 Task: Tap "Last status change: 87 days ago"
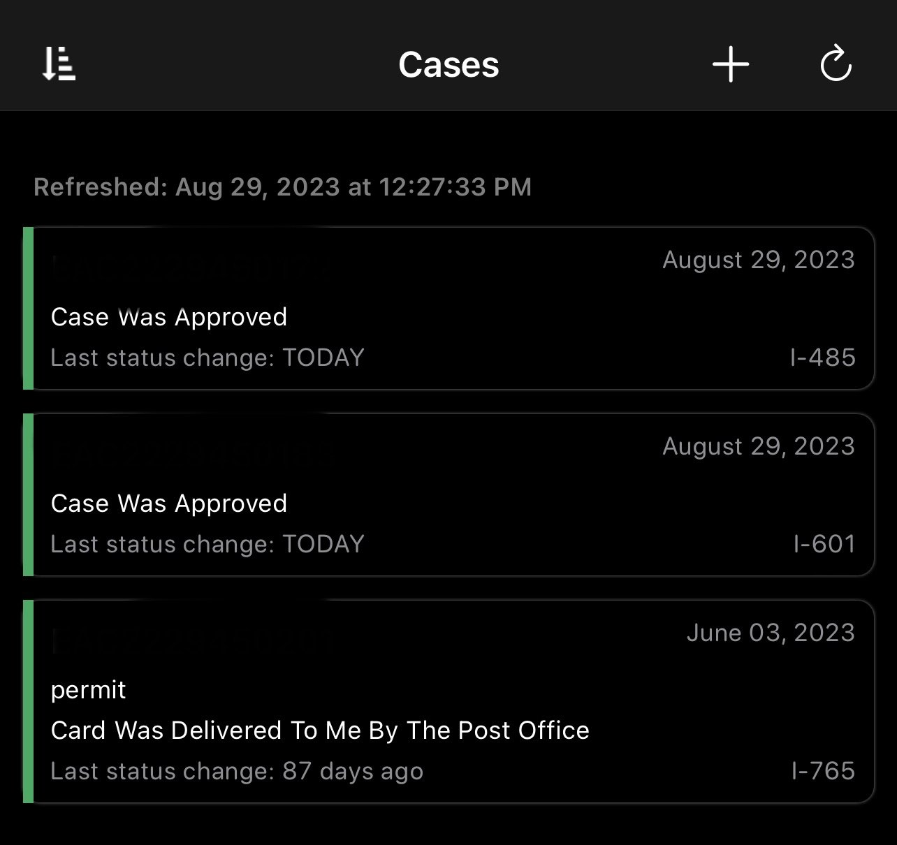pos(237,771)
